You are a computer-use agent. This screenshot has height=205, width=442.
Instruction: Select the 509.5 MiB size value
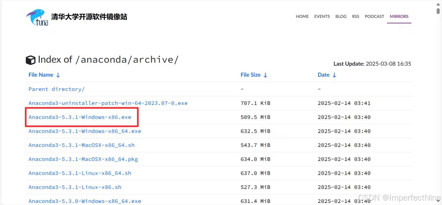256,117
